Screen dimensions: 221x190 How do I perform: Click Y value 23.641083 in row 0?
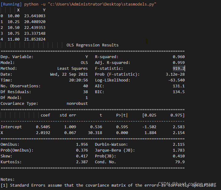(x=35, y=16)
